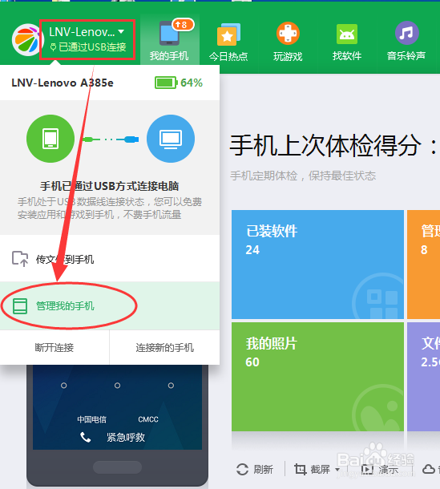Click the cloud icon in bottom toolbar
The height and width of the screenshot is (489, 440).
(429, 469)
